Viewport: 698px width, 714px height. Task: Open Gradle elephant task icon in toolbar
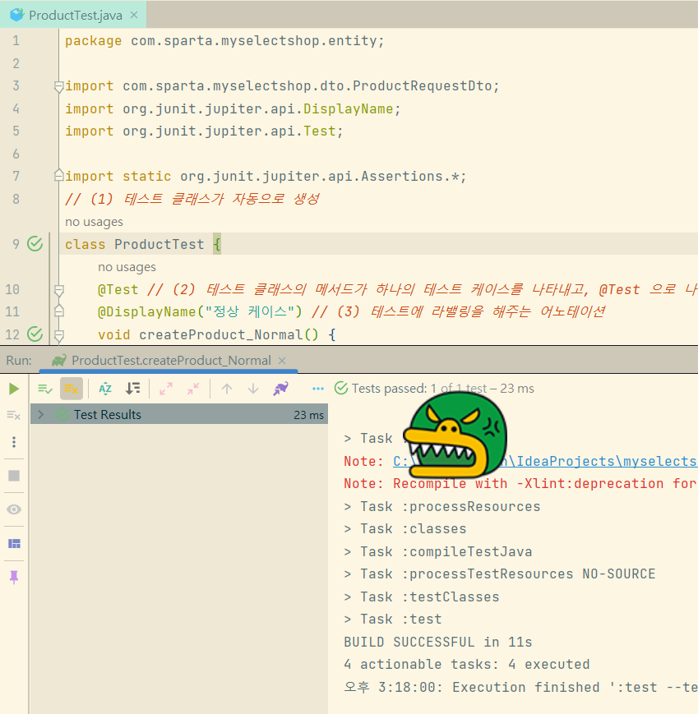point(280,389)
